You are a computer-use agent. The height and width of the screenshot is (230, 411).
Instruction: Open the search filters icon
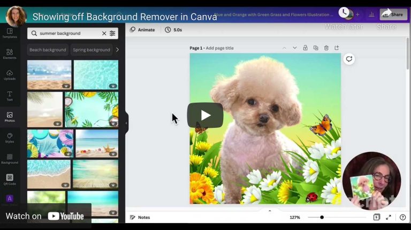(x=112, y=33)
